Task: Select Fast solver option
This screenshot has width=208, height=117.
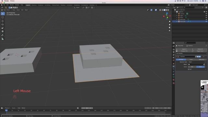Action: point(192,67)
